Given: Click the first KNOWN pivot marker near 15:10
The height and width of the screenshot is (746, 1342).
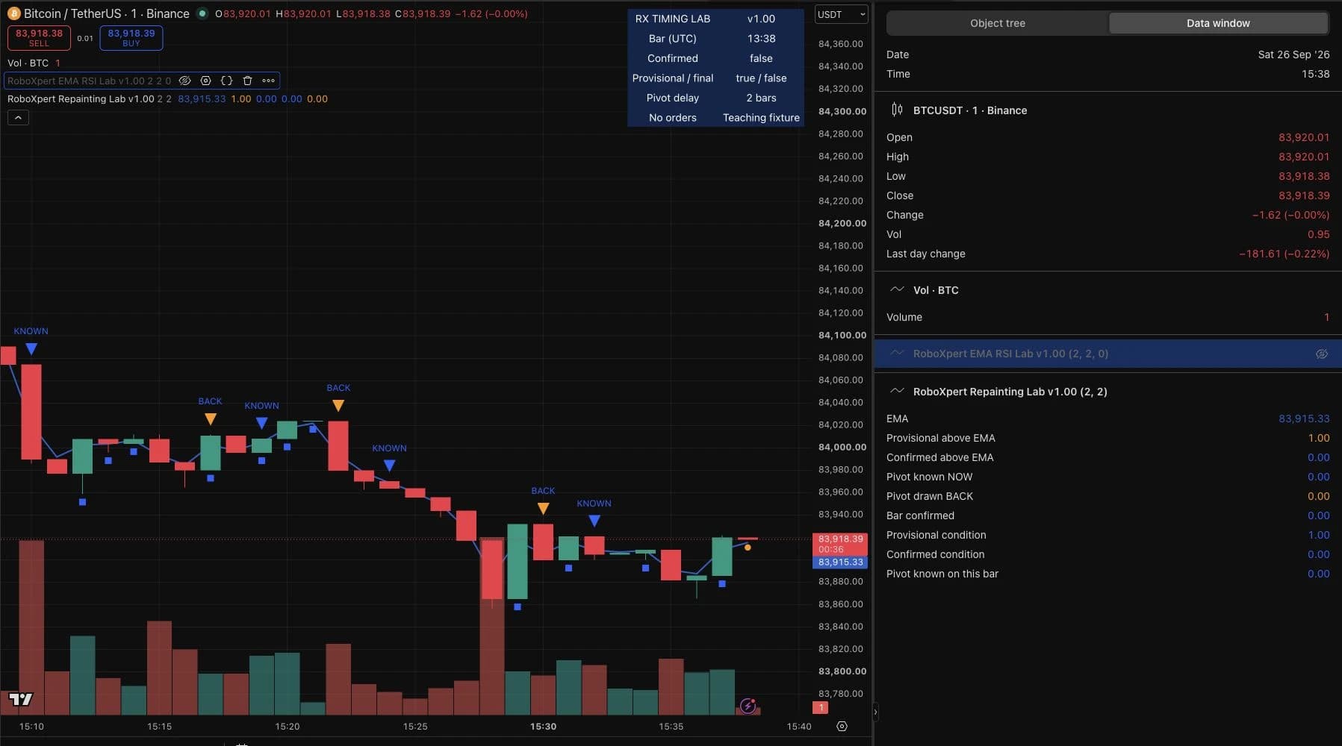Looking at the screenshot, I should tap(31, 348).
